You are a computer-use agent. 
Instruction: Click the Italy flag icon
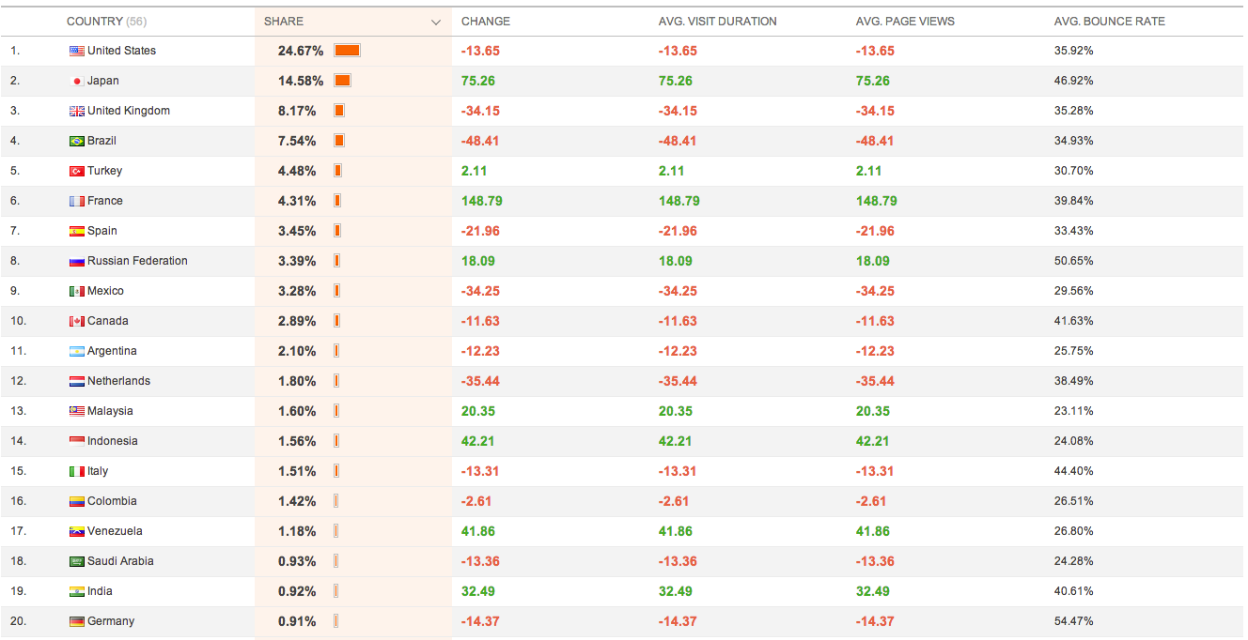(77, 471)
